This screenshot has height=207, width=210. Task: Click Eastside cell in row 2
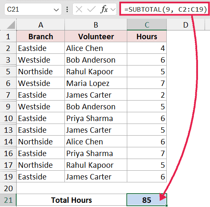tap(41, 48)
